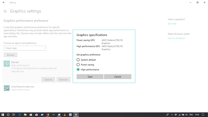Open Microsoft Edge from the taskbar
Viewport: 208px width, 117px height.
pyautogui.click(x=19, y=115)
